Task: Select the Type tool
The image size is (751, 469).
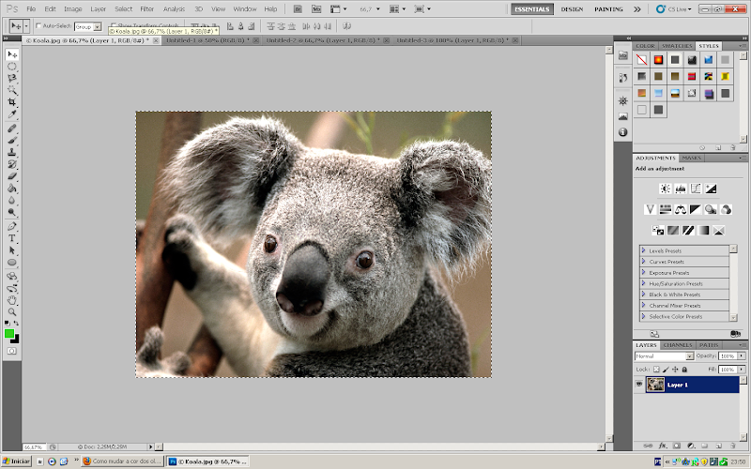Action: click(12, 238)
